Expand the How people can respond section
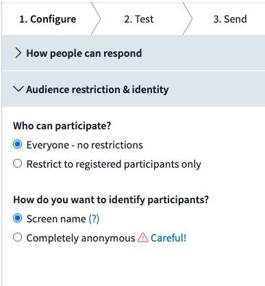265x286 pixels. click(x=134, y=53)
